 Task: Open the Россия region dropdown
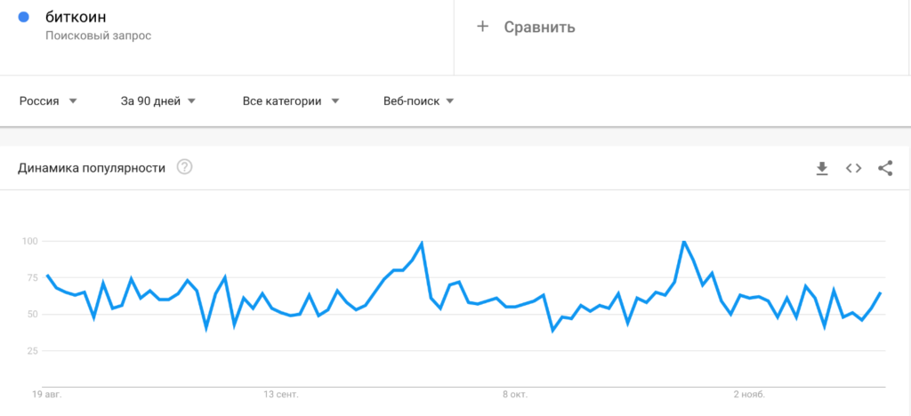pyautogui.click(x=49, y=101)
